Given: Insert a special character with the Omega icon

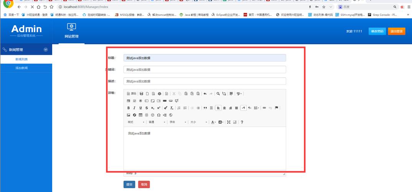Looking at the screenshot, I should (x=159, y=115).
